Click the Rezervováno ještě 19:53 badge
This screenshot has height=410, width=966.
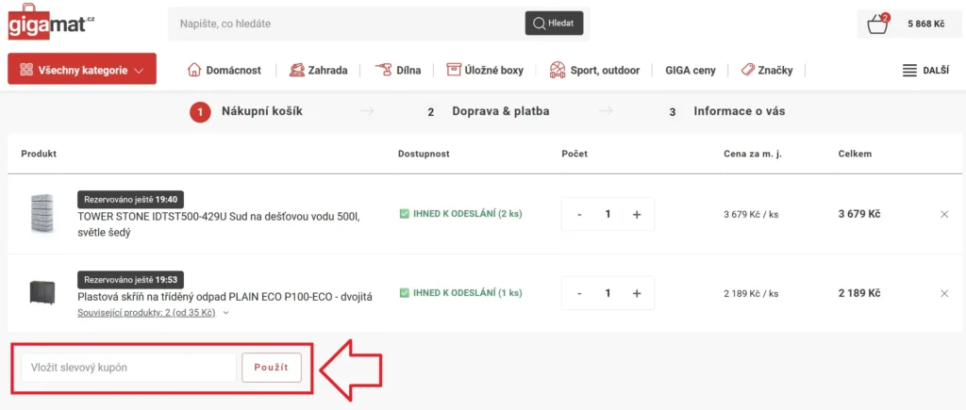point(130,280)
